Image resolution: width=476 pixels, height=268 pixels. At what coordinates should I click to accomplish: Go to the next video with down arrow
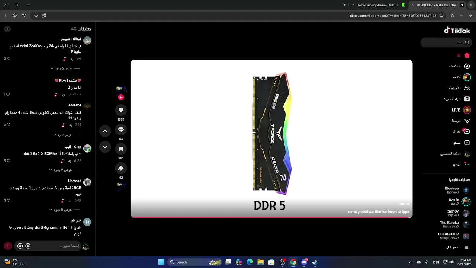[x=105, y=147]
